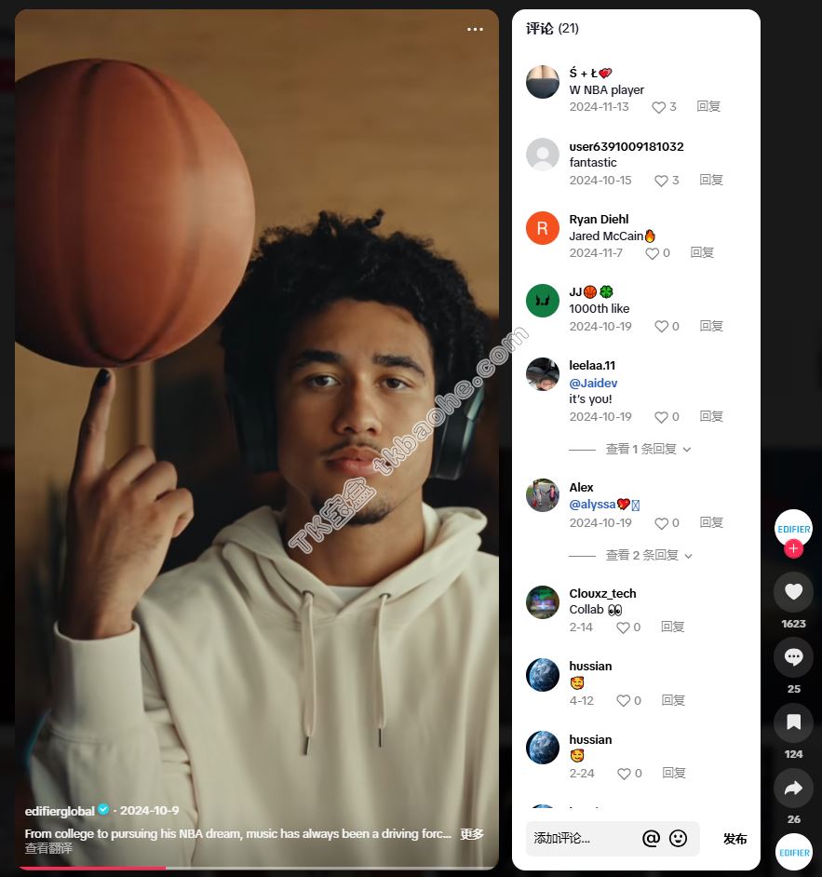Like the 'W NBA player' comment
This screenshot has height=877, width=822.
pyautogui.click(x=659, y=107)
